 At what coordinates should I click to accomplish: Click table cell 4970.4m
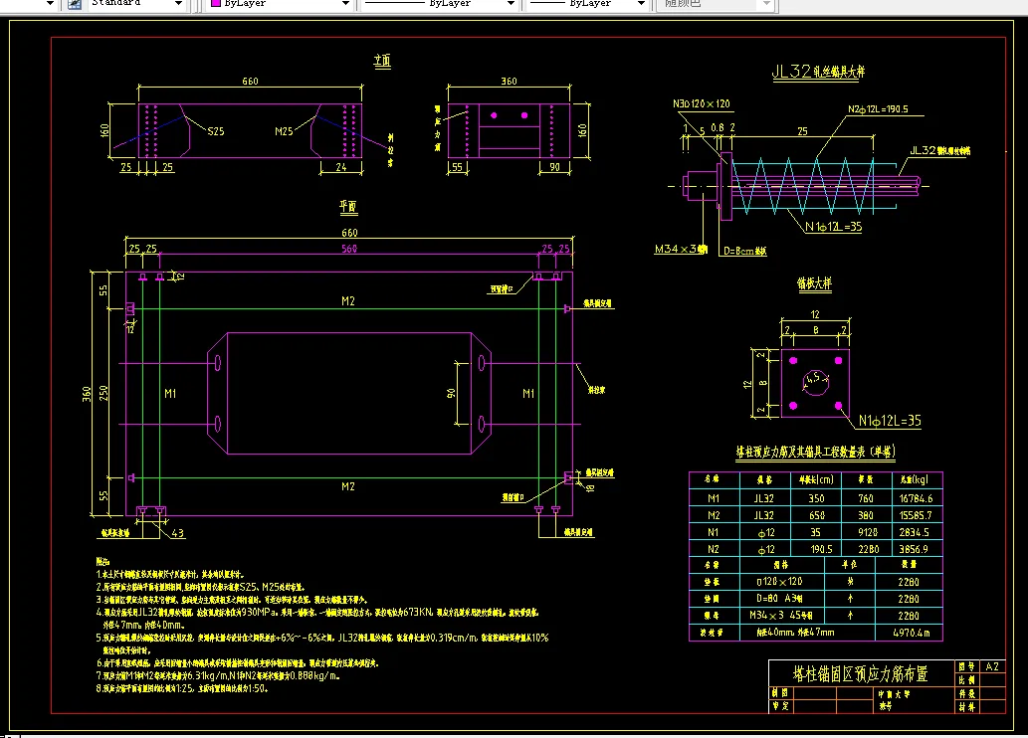click(912, 633)
